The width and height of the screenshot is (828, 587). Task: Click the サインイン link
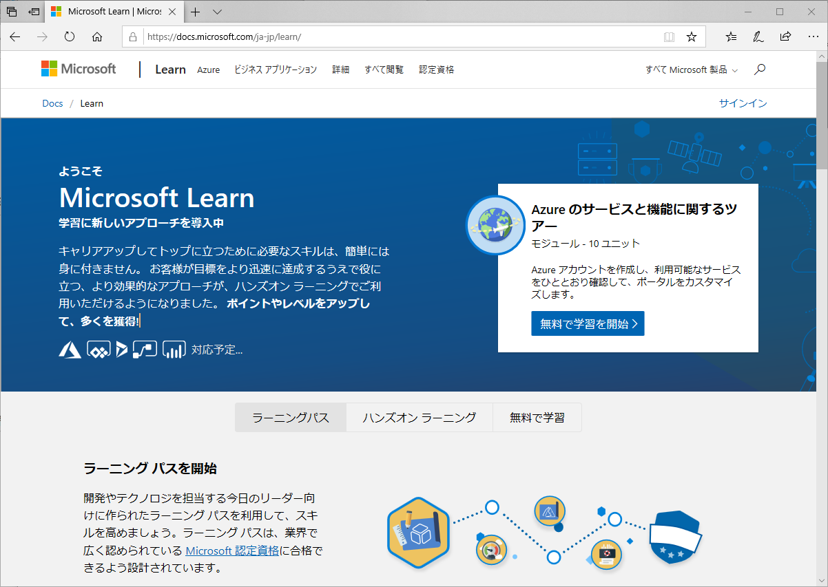(743, 103)
